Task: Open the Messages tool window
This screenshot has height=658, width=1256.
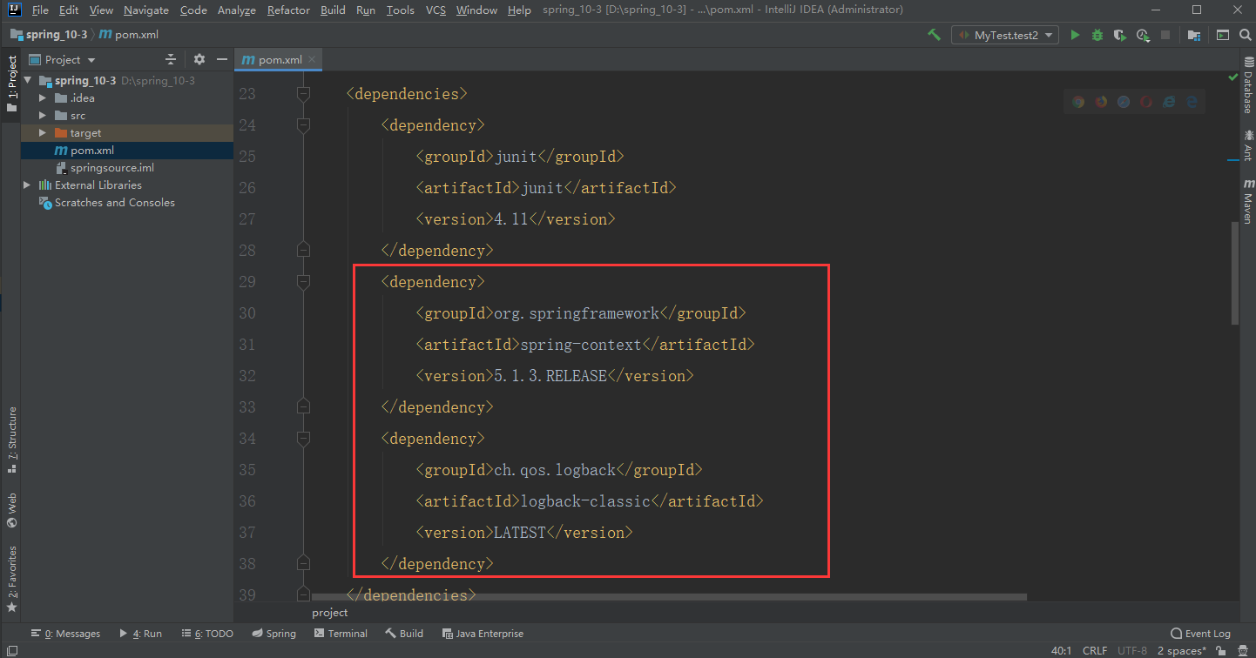Action: 65,634
